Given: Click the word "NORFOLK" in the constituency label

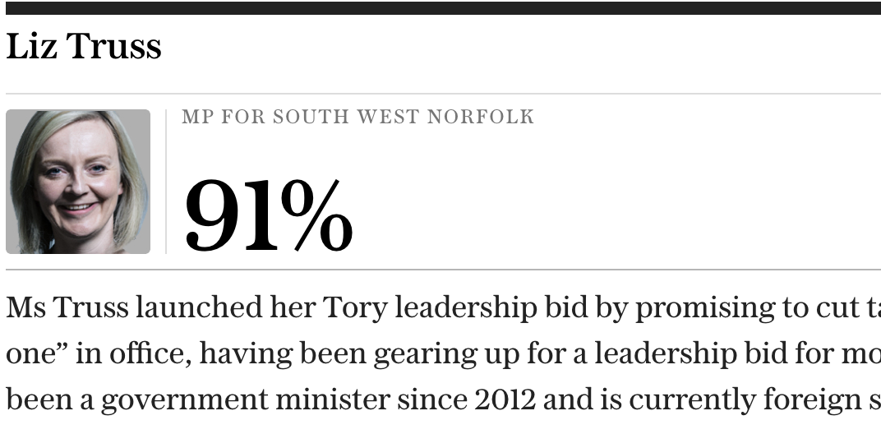Looking at the screenshot, I should click(481, 117).
